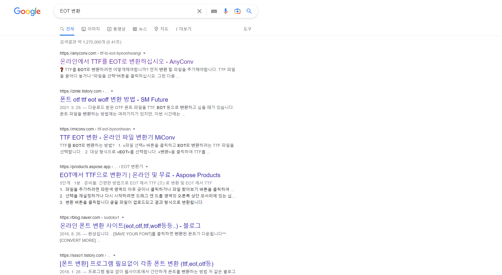Expand options arrow next to miconv.com URL
This screenshot has width=502, height=275.
coord(134,129)
